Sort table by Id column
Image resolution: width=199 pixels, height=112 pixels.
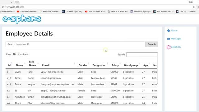coord(9,65)
